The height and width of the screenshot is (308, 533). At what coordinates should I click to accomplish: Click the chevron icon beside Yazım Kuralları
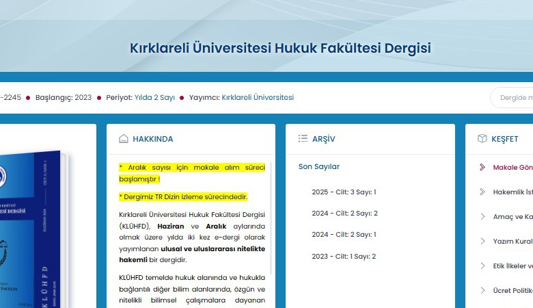482,241
